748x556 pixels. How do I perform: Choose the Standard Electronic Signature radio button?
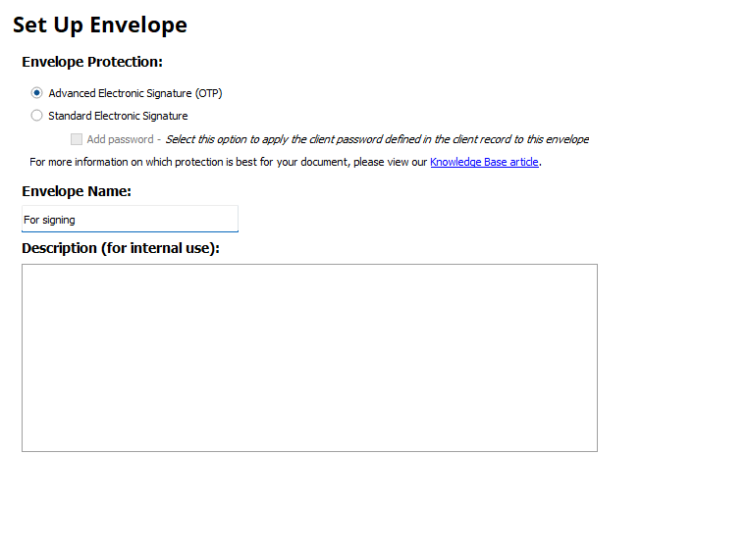click(37, 116)
